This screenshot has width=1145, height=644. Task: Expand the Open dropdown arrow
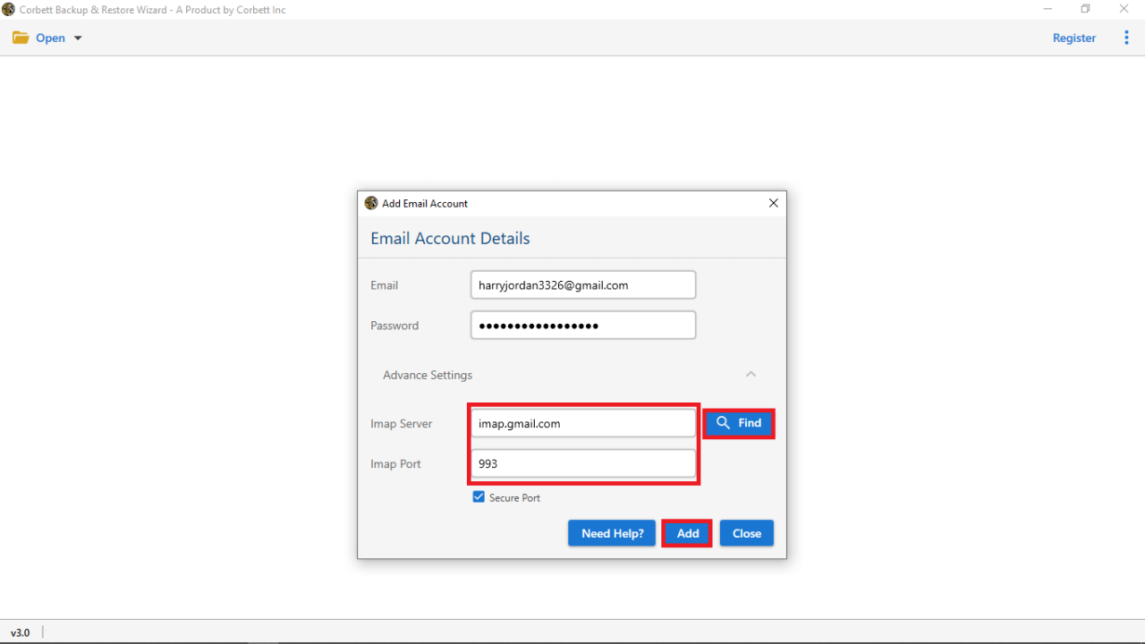[x=78, y=38]
